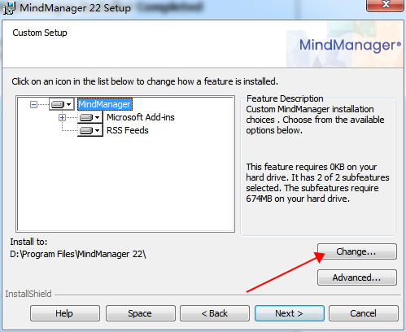The image size is (406, 332).
Task: Select the RSS Feeds feature row
Action: pos(128,130)
